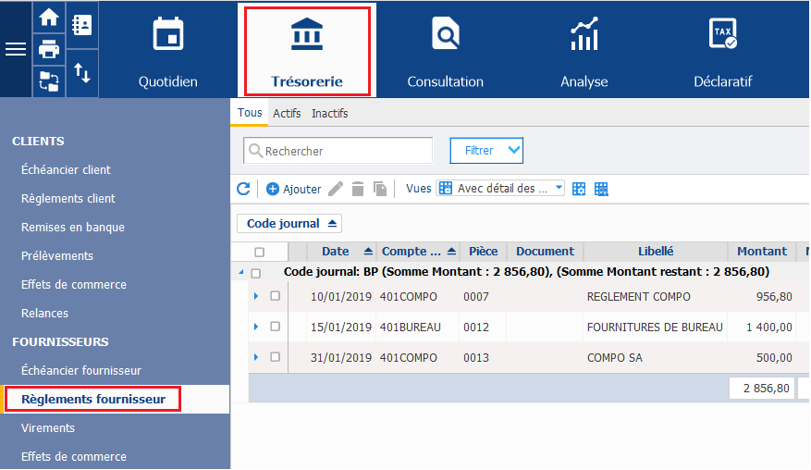Screen dimensions: 811x470
Task: Click the pencil edit icon
Action: point(336,189)
